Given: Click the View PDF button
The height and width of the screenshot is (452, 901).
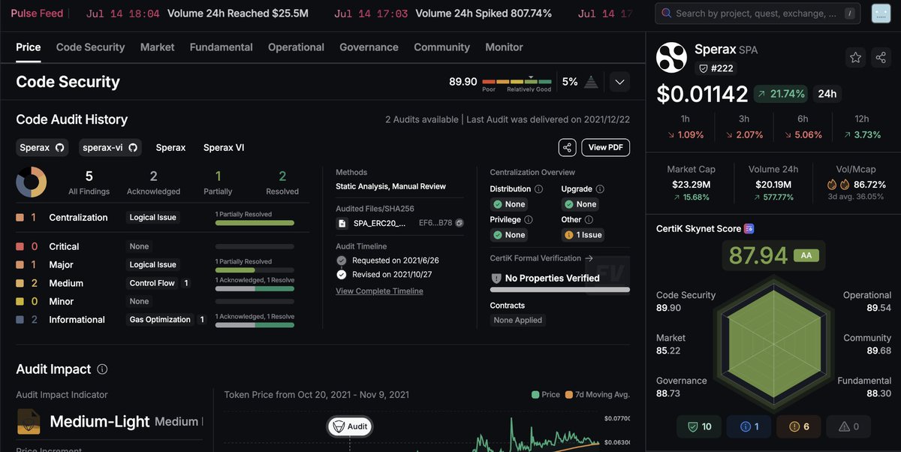Looking at the screenshot, I should (606, 147).
